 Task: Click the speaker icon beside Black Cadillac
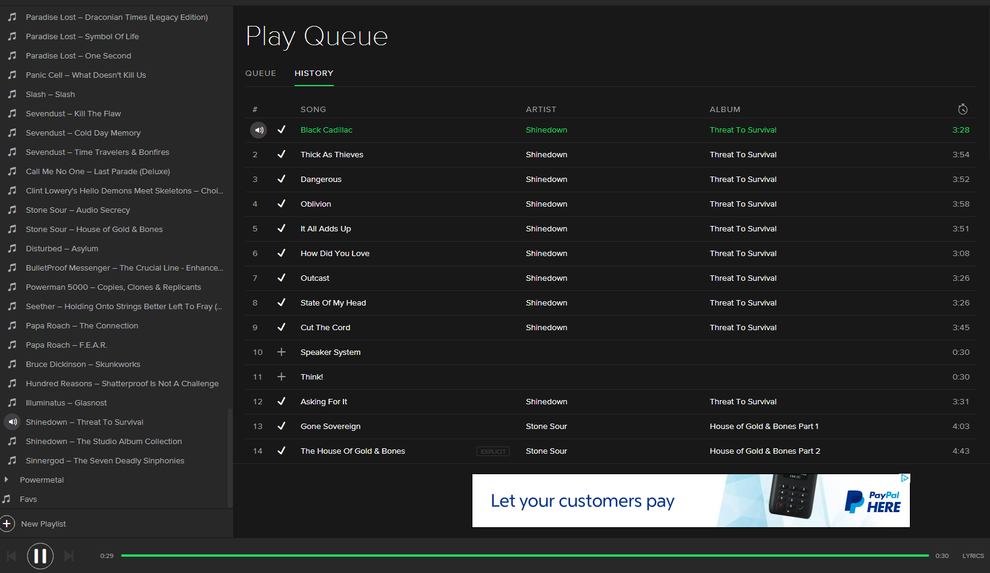(258, 130)
